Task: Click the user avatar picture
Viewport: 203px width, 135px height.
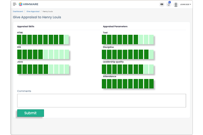Action: 176,4
